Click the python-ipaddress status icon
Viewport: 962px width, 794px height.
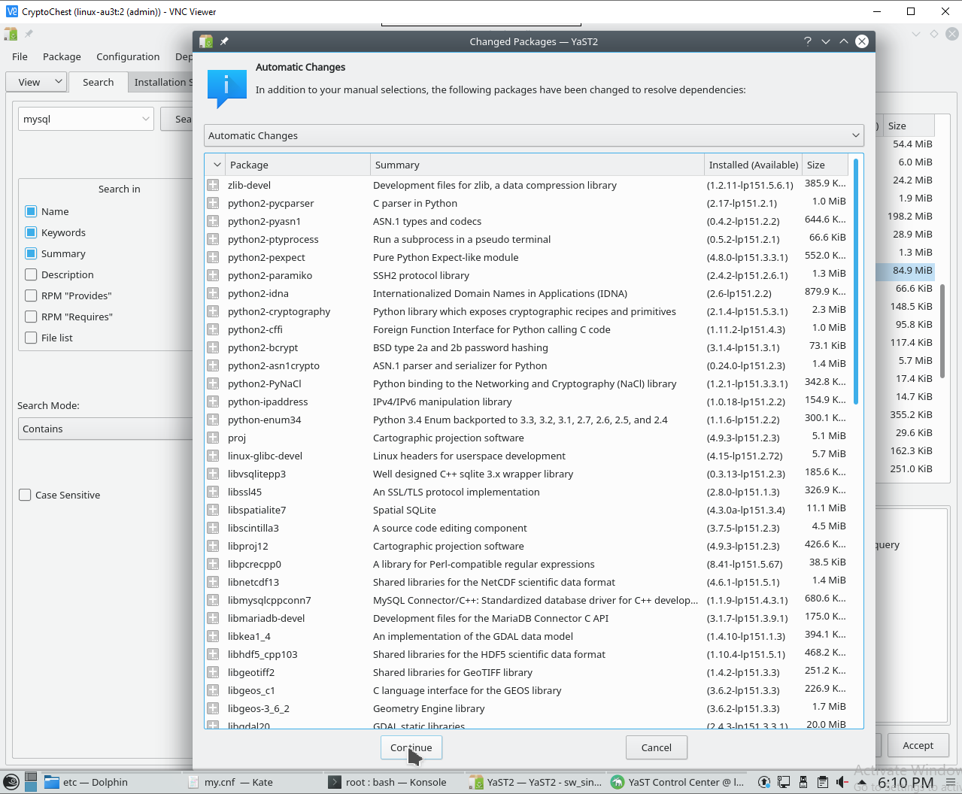(x=213, y=402)
